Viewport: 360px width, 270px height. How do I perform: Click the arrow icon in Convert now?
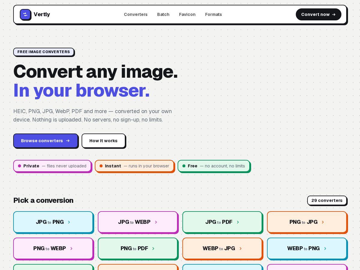(334, 14)
